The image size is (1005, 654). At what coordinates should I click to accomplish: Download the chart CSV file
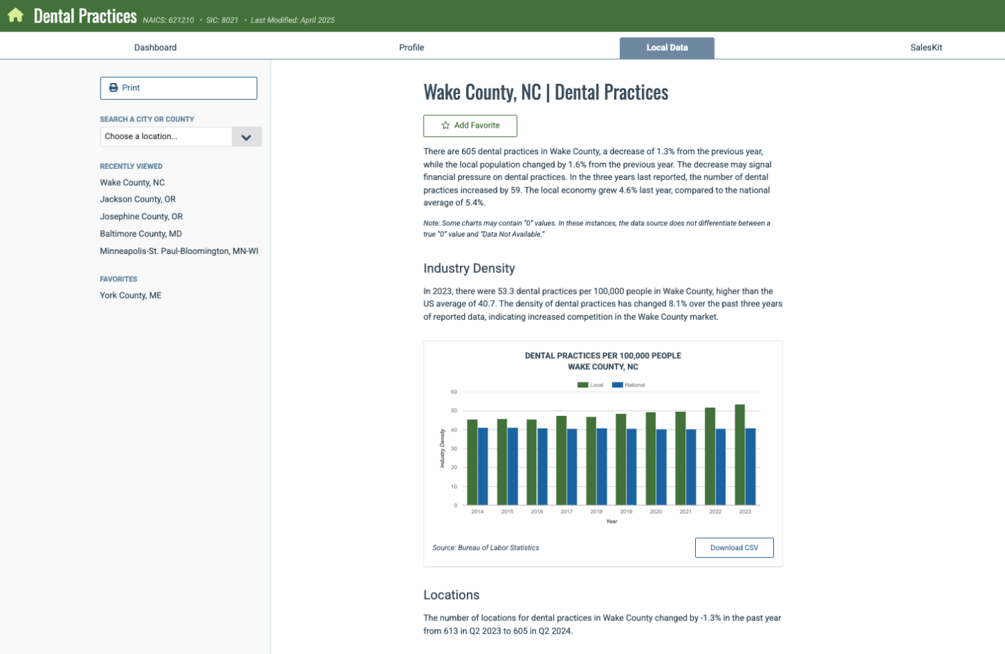pos(734,548)
